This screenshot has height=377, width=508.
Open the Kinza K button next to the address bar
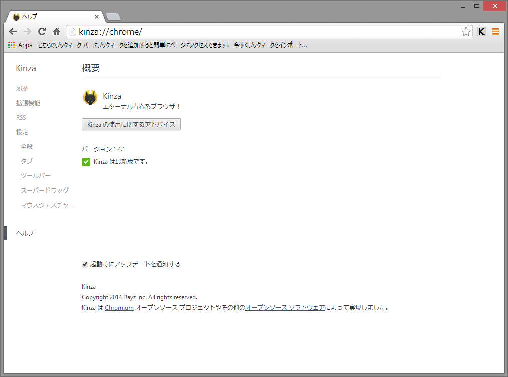tap(481, 31)
